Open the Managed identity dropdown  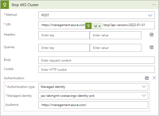point(93,96)
